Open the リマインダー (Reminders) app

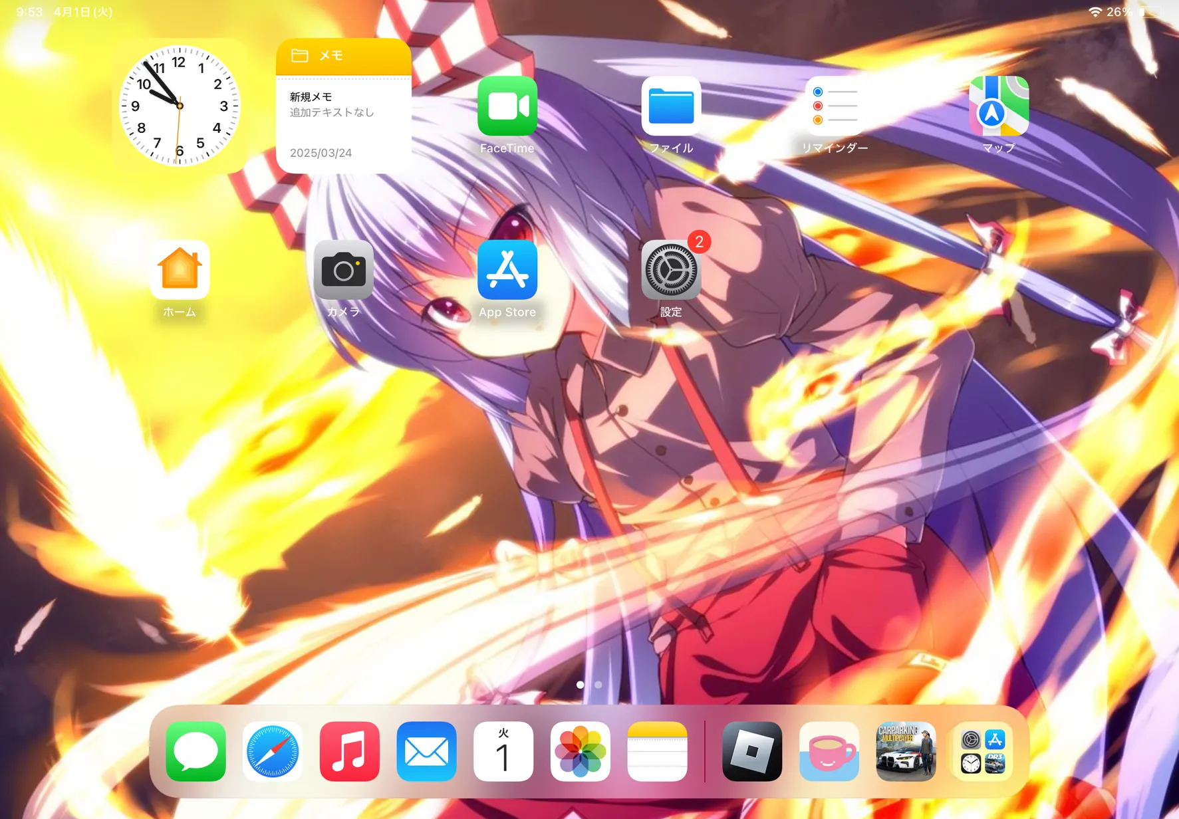click(835, 106)
